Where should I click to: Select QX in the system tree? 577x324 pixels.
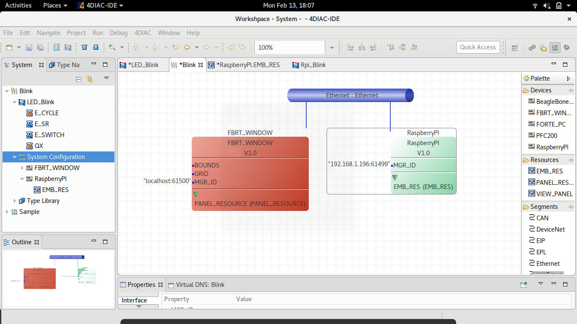(35, 146)
